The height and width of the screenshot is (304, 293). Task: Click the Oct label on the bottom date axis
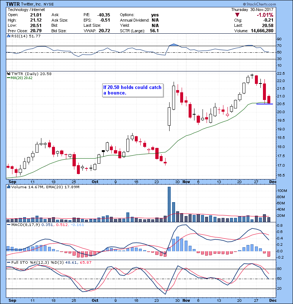[95, 300]
